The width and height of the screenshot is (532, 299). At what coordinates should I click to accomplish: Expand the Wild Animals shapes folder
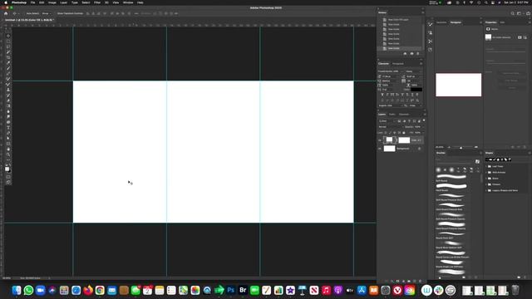(x=486, y=173)
